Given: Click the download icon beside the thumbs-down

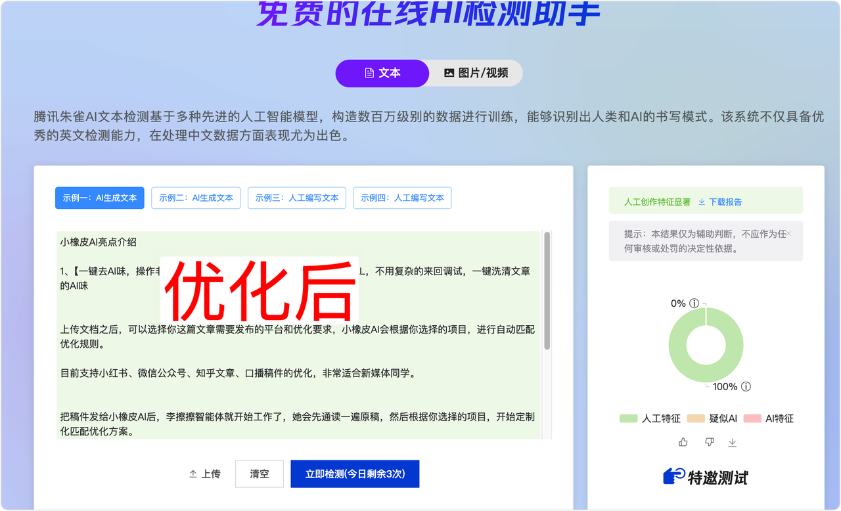Looking at the screenshot, I should (733, 442).
